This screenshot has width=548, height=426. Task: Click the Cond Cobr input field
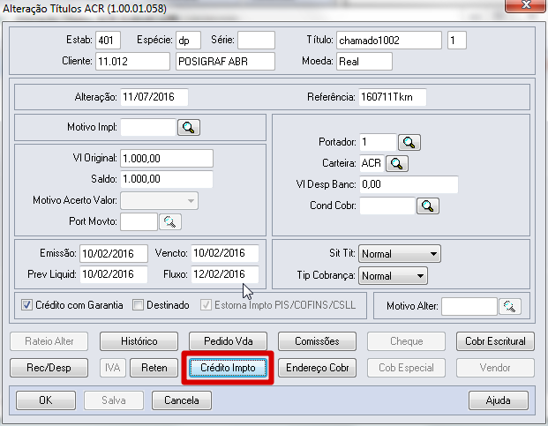(387, 206)
